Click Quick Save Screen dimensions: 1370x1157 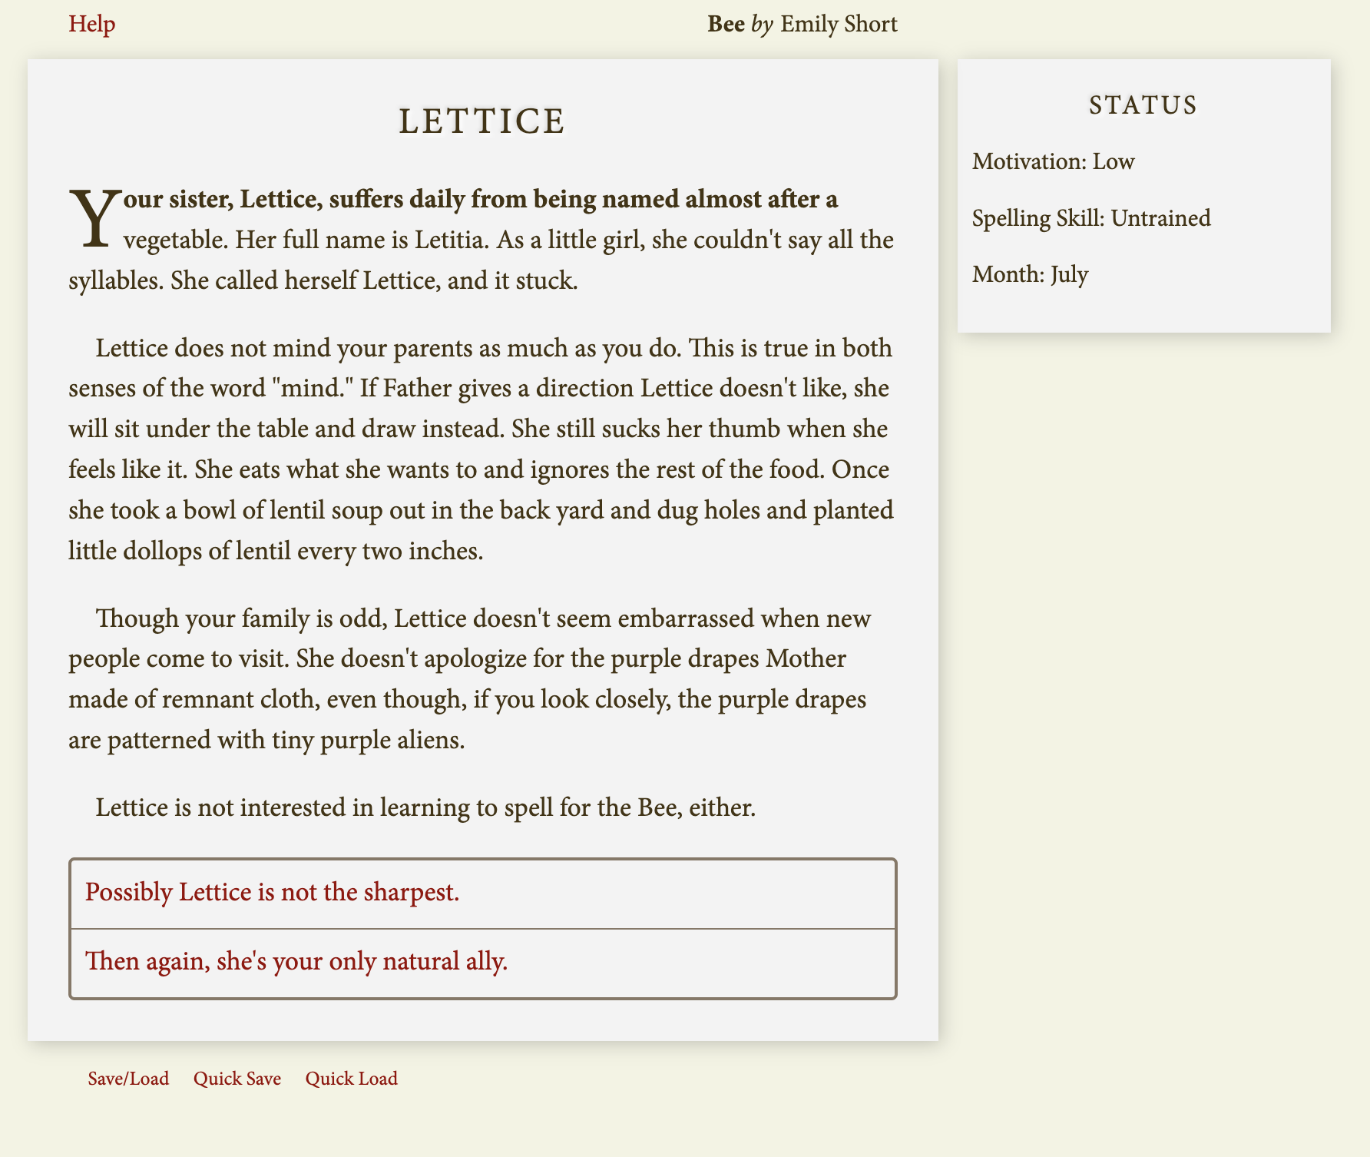(237, 1079)
